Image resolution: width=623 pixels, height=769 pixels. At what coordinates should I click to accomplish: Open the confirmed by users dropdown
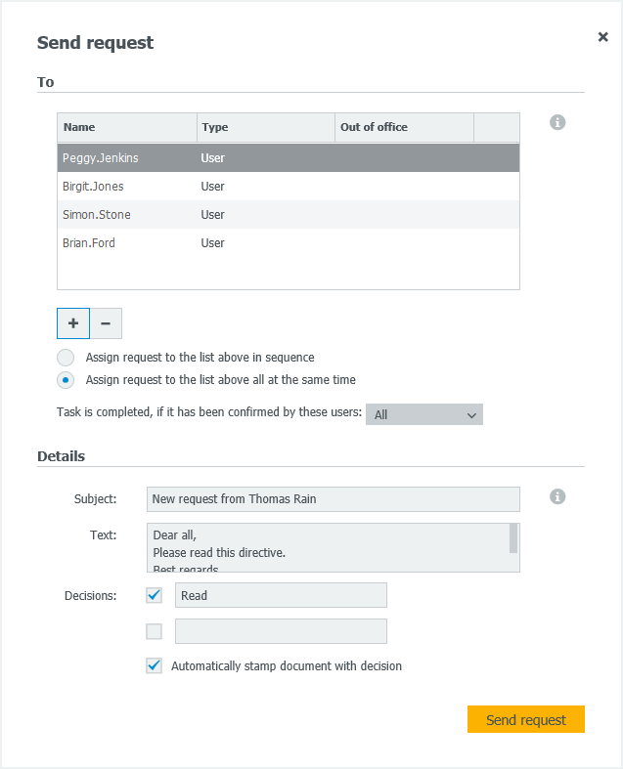(424, 414)
